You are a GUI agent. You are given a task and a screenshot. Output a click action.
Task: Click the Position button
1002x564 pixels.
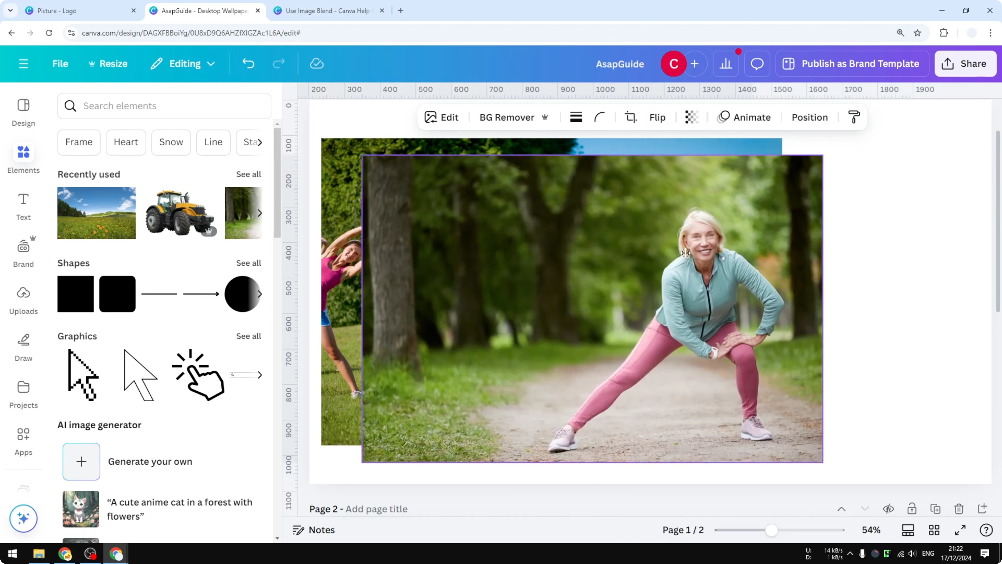pyautogui.click(x=809, y=117)
